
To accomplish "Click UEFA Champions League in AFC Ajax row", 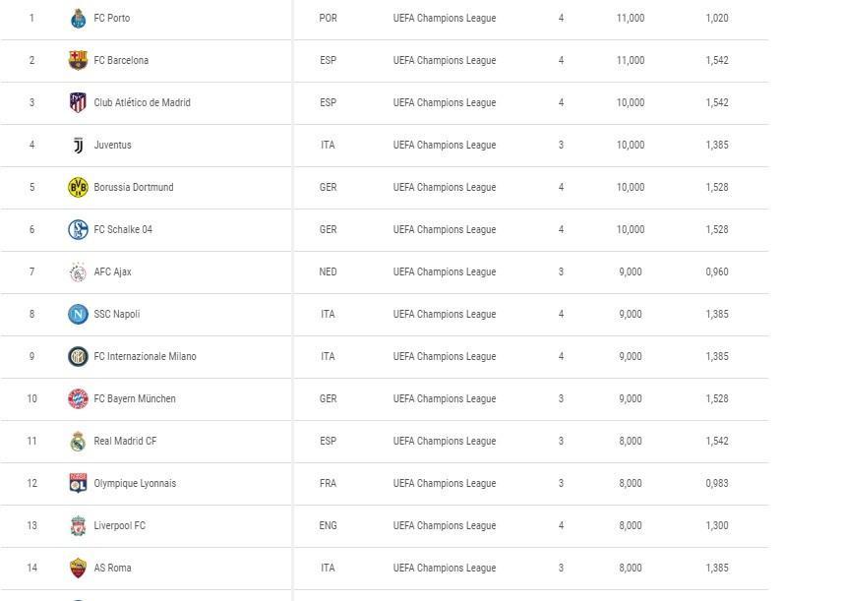I will (x=445, y=272).
